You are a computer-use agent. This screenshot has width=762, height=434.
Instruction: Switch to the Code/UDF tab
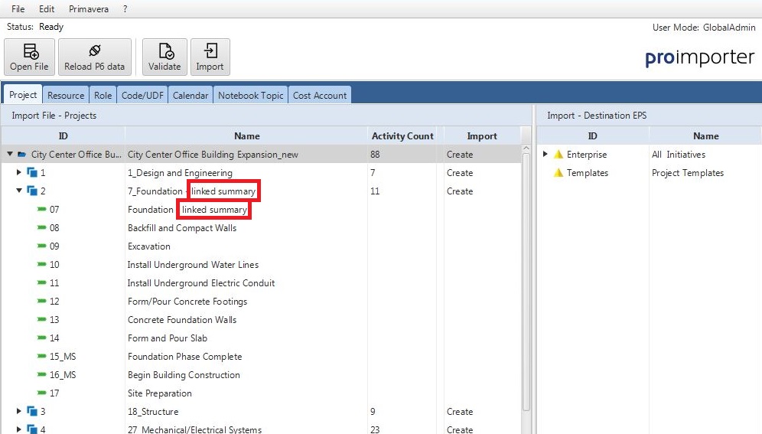[x=142, y=95]
